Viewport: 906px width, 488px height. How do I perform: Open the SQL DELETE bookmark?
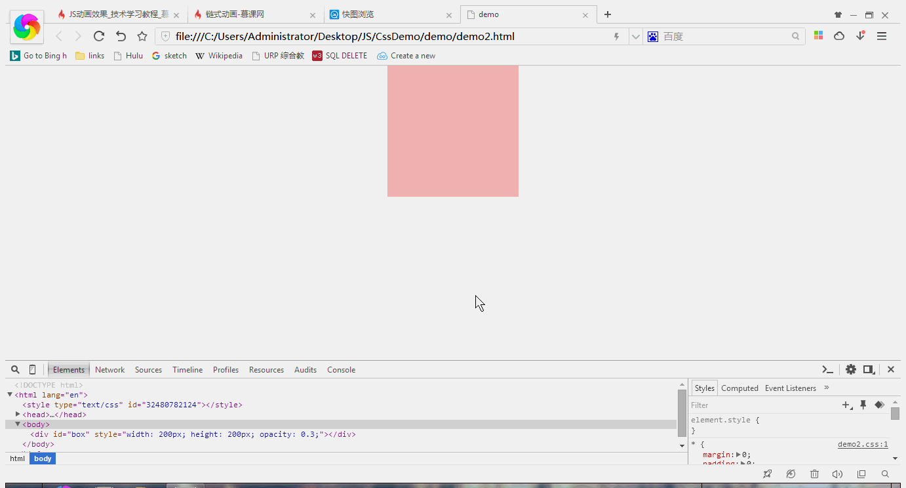click(x=340, y=56)
